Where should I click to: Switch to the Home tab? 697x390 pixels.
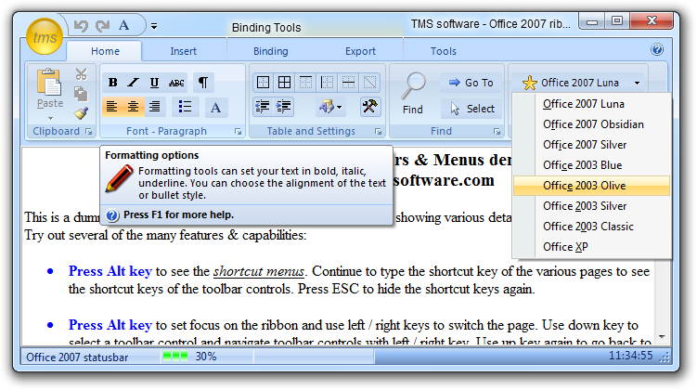[106, 51]
